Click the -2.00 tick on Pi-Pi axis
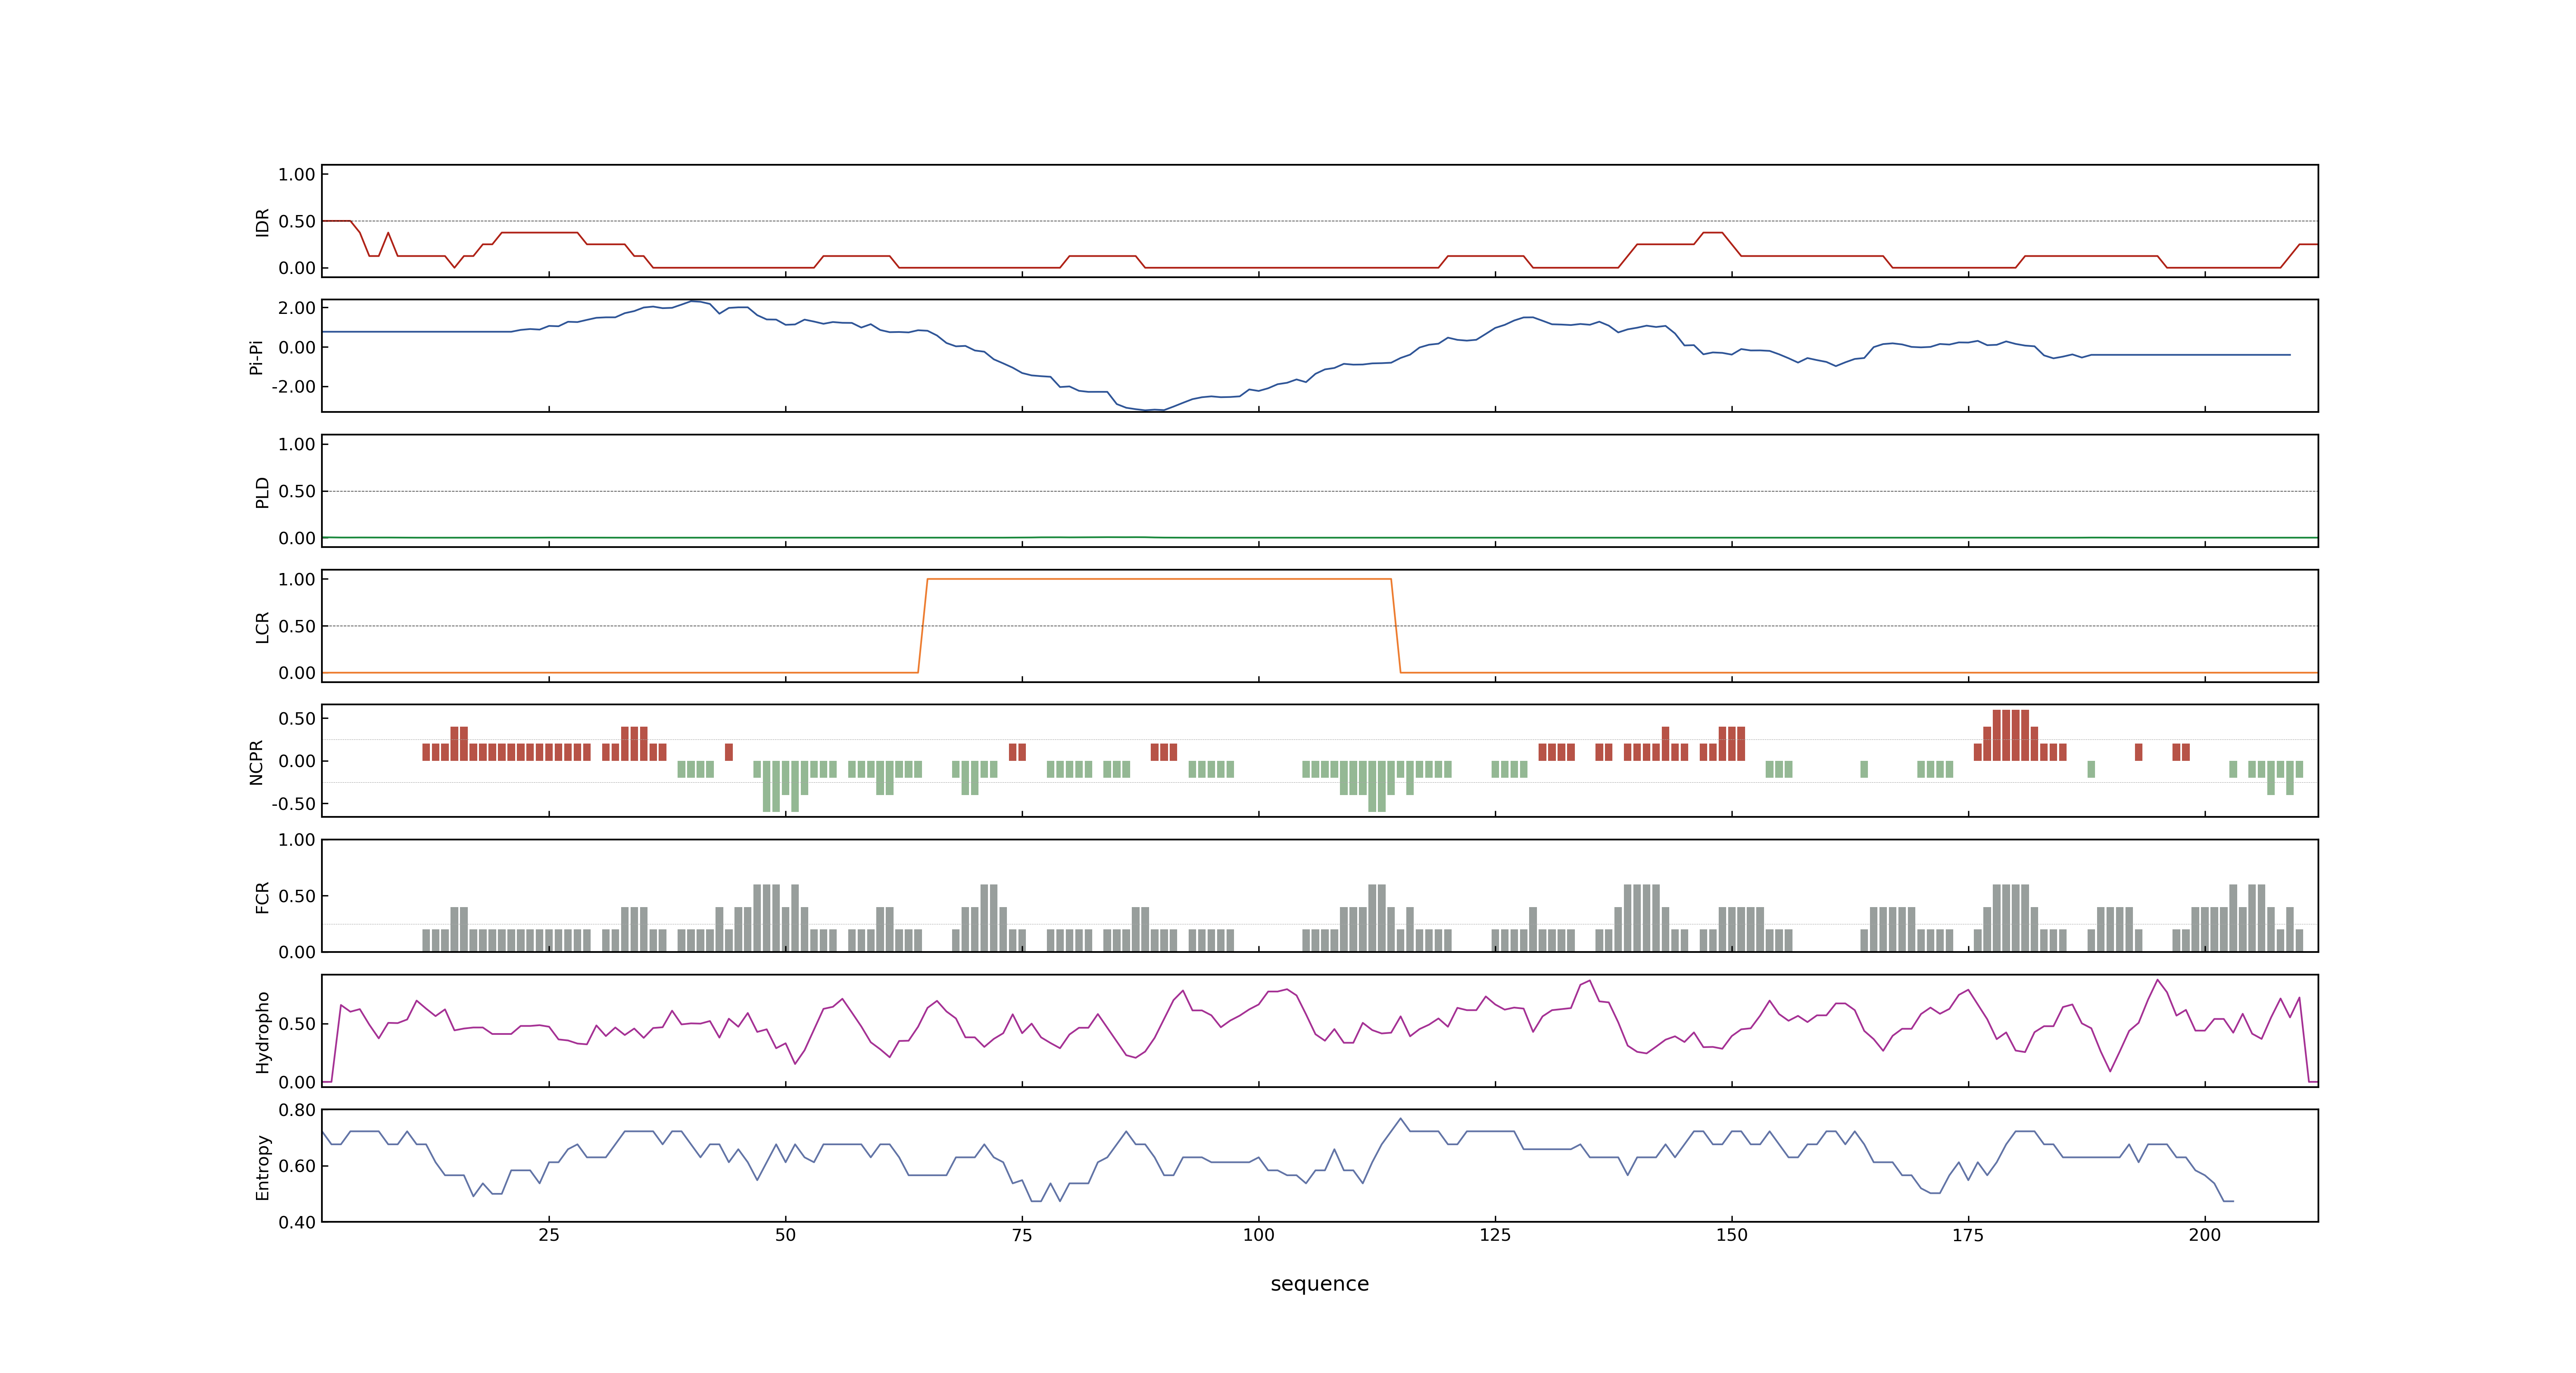The width and height of the screenshot is (2576, 1373). 294,387
